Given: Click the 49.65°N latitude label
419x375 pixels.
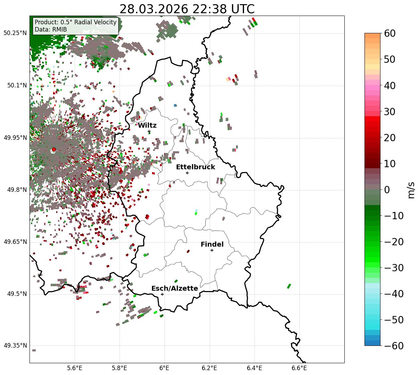Looking at the screenshot, I should [x=15, y=242].
